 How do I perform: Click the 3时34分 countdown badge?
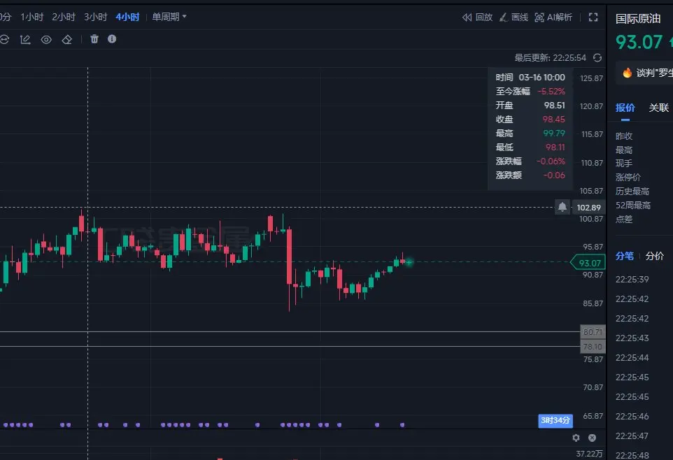tap(555, 421)
